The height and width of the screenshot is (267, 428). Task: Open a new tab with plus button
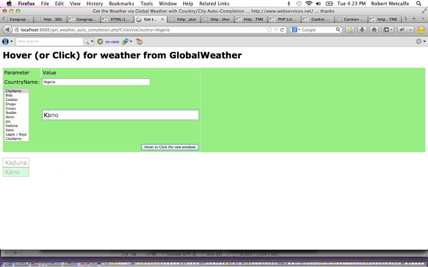[x=414, y=19]
